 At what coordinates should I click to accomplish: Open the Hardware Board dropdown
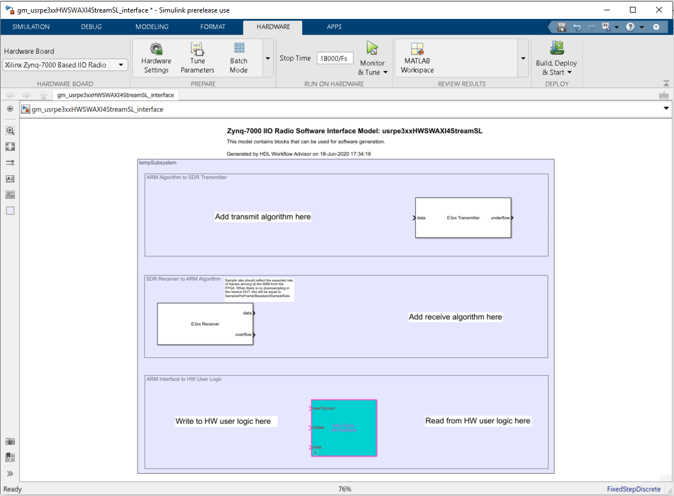click(65, 65)
